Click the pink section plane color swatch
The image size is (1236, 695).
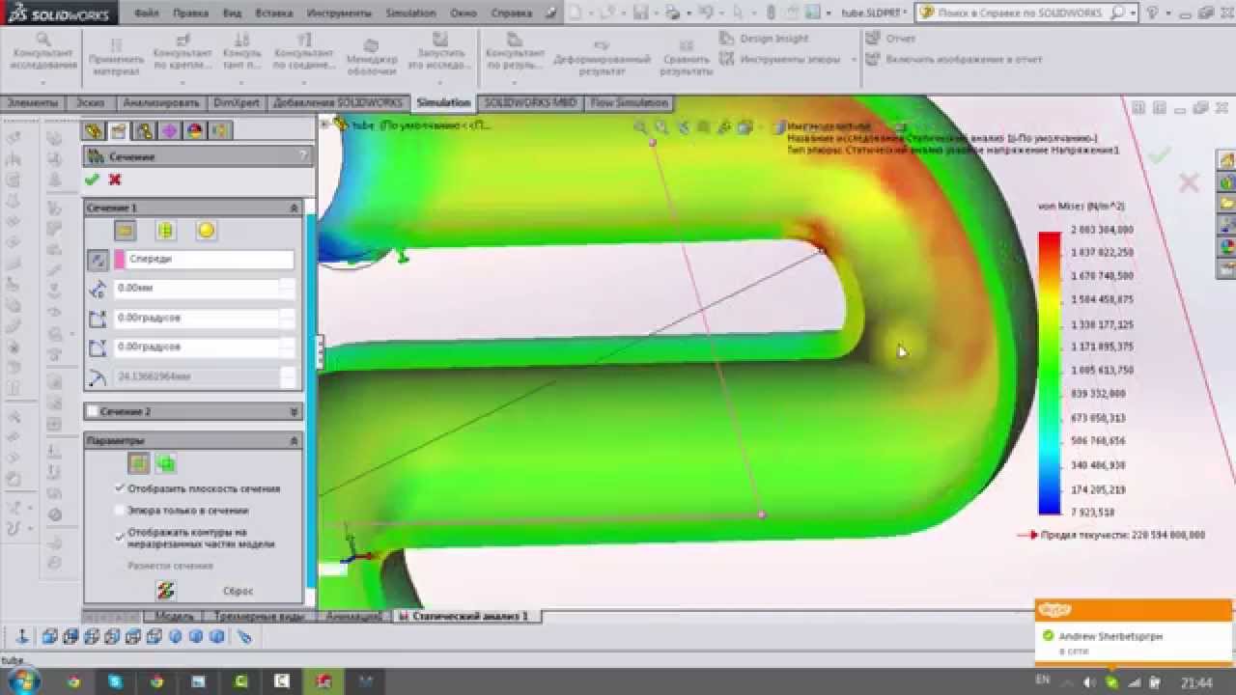pos(120,260)
